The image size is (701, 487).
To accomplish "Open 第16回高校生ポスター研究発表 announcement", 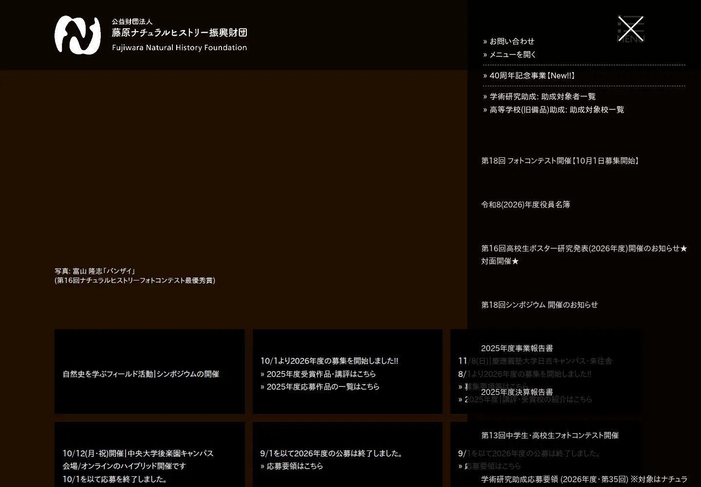I will [x=584, y=255].
